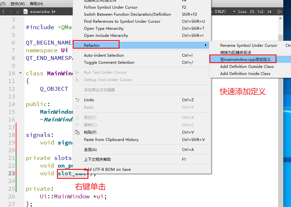Image resolution: width=291 pixels, height=207 pixels.
Task: Click the editor's vertical scrollbar up arrow
Action: click(x=280, y=18)
